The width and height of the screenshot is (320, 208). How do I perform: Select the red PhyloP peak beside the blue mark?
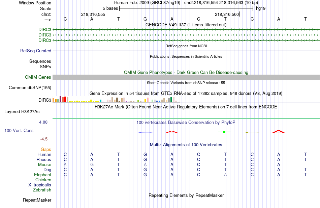172,132
